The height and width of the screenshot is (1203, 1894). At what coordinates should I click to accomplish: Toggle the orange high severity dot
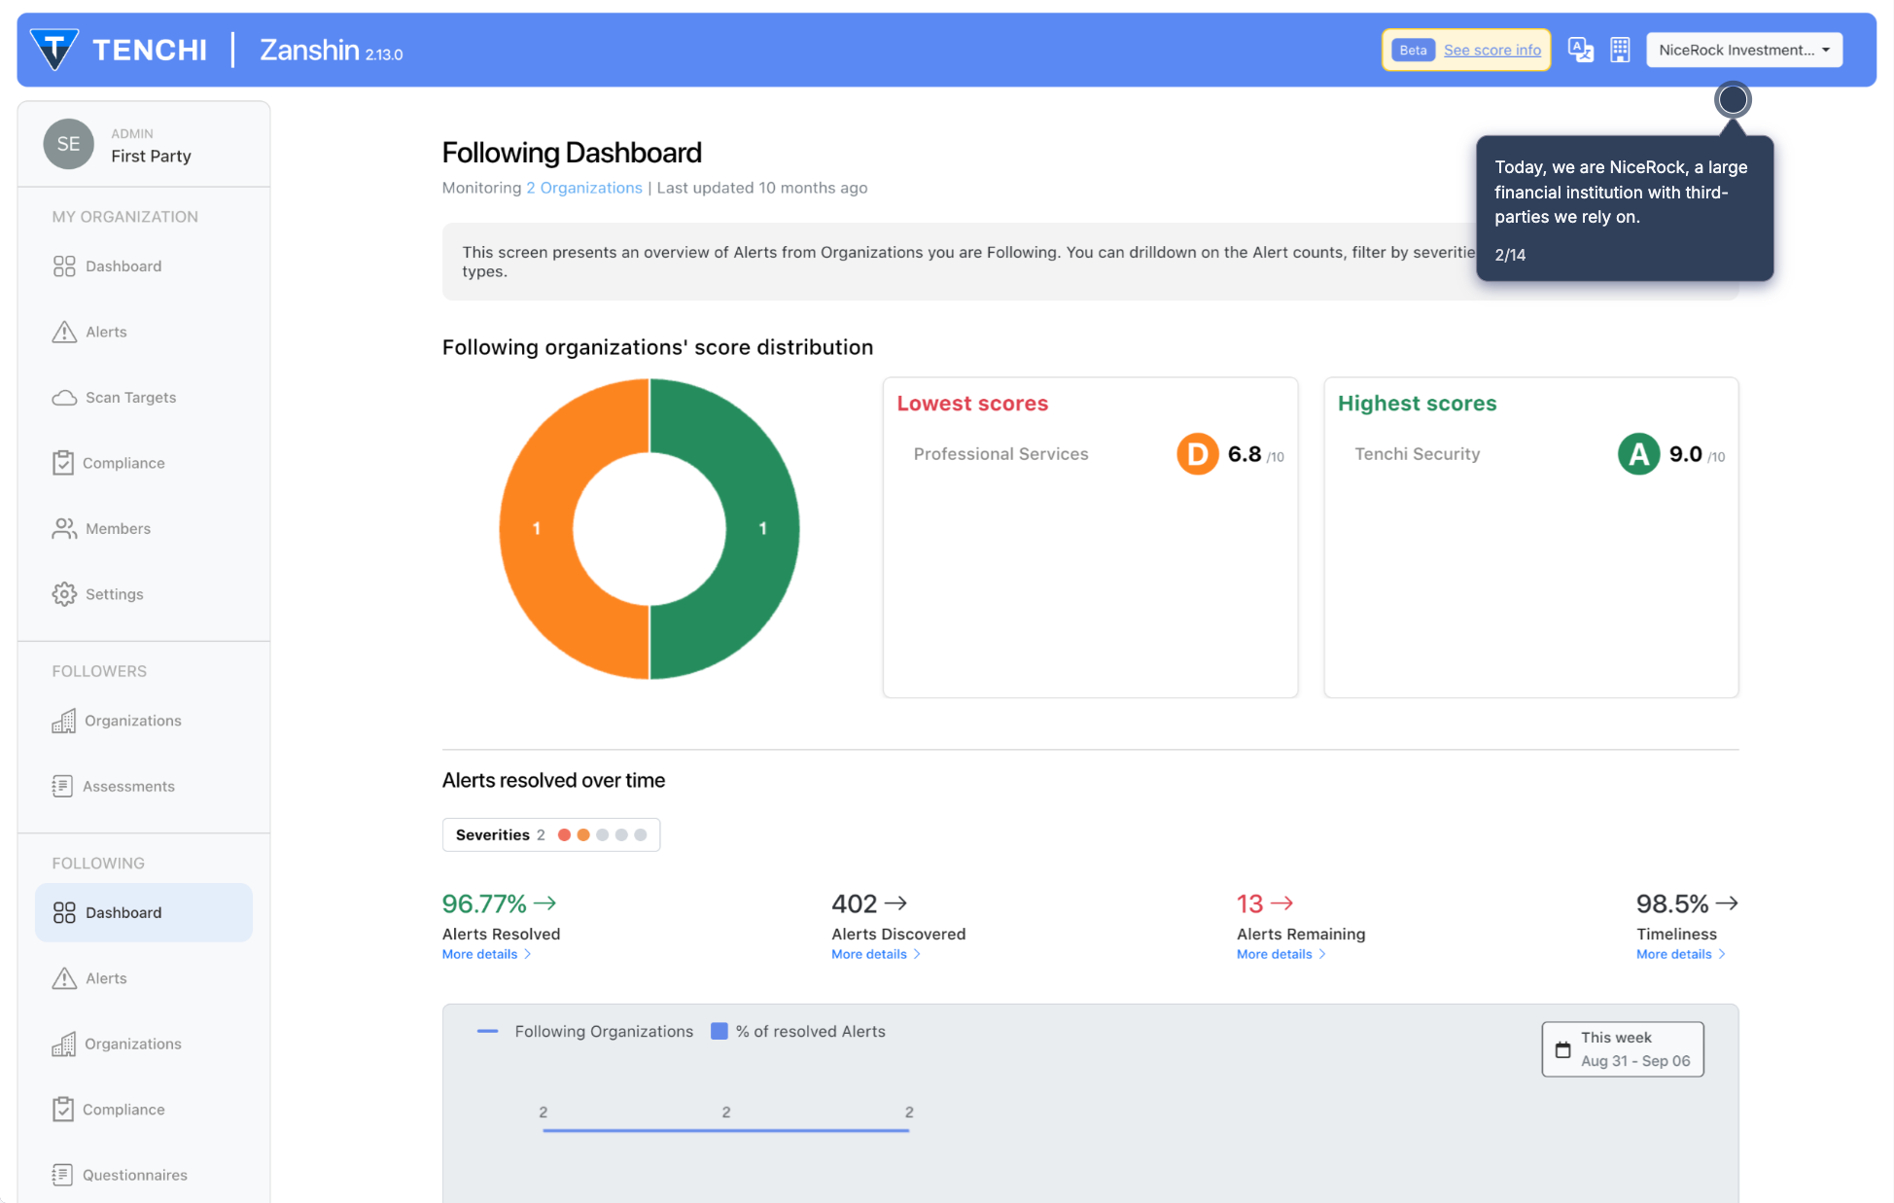click(x=583, y=835)
